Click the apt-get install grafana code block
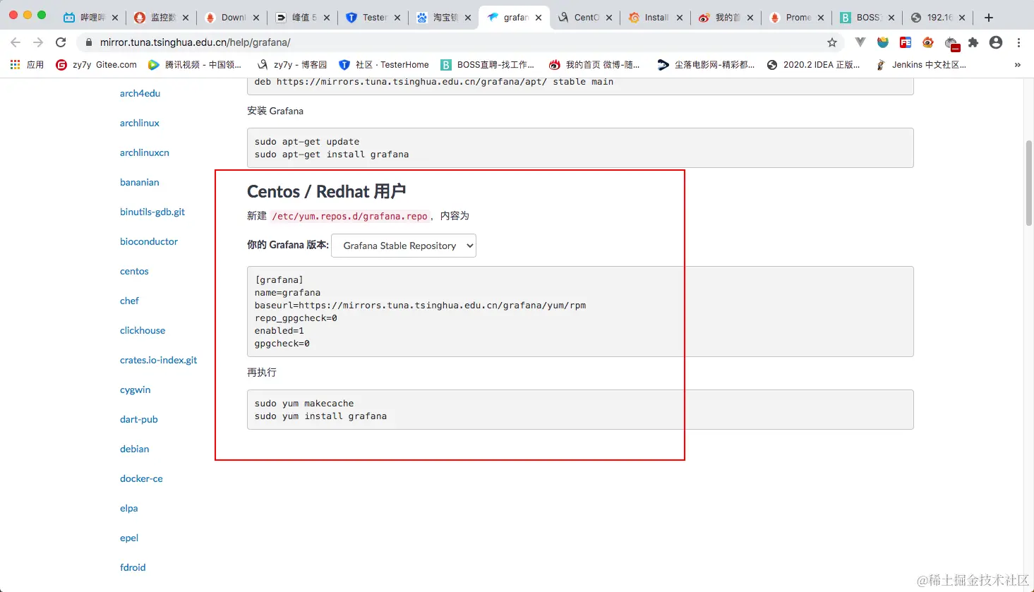The width and height of the screenshot is (1034, 592). [x=580, y=147]
